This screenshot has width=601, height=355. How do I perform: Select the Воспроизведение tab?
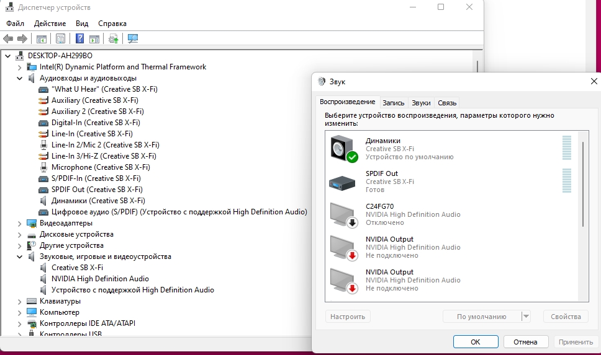[x=347, y=102]
